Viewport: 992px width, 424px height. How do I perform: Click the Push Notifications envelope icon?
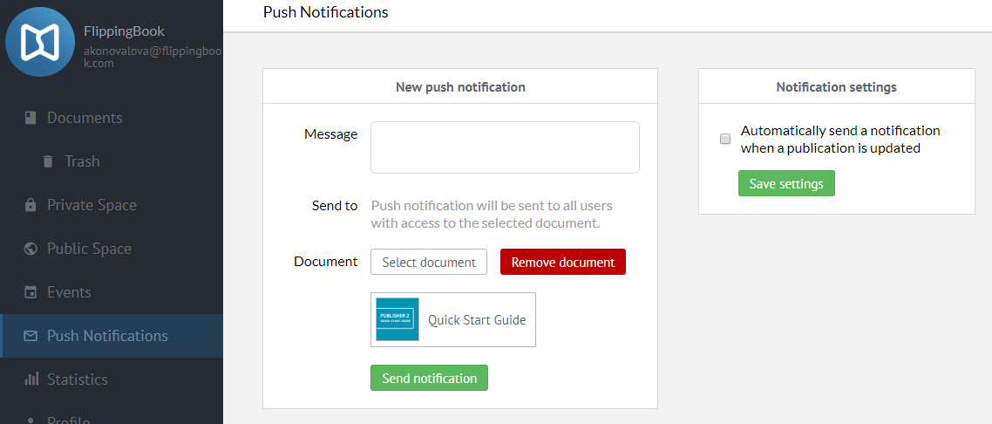pyautogui.click(x=31, y=336)
